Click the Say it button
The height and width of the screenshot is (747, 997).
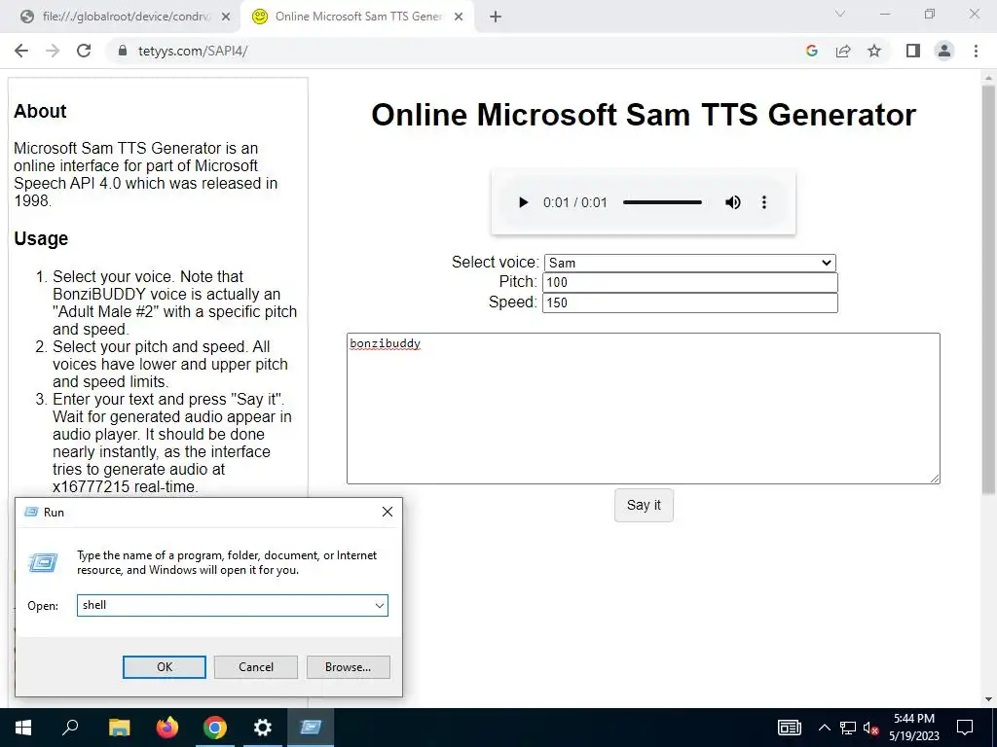pyautogui.click(x=644, y=505)
